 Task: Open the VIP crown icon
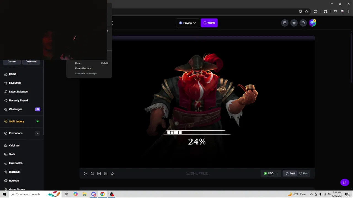294,23
